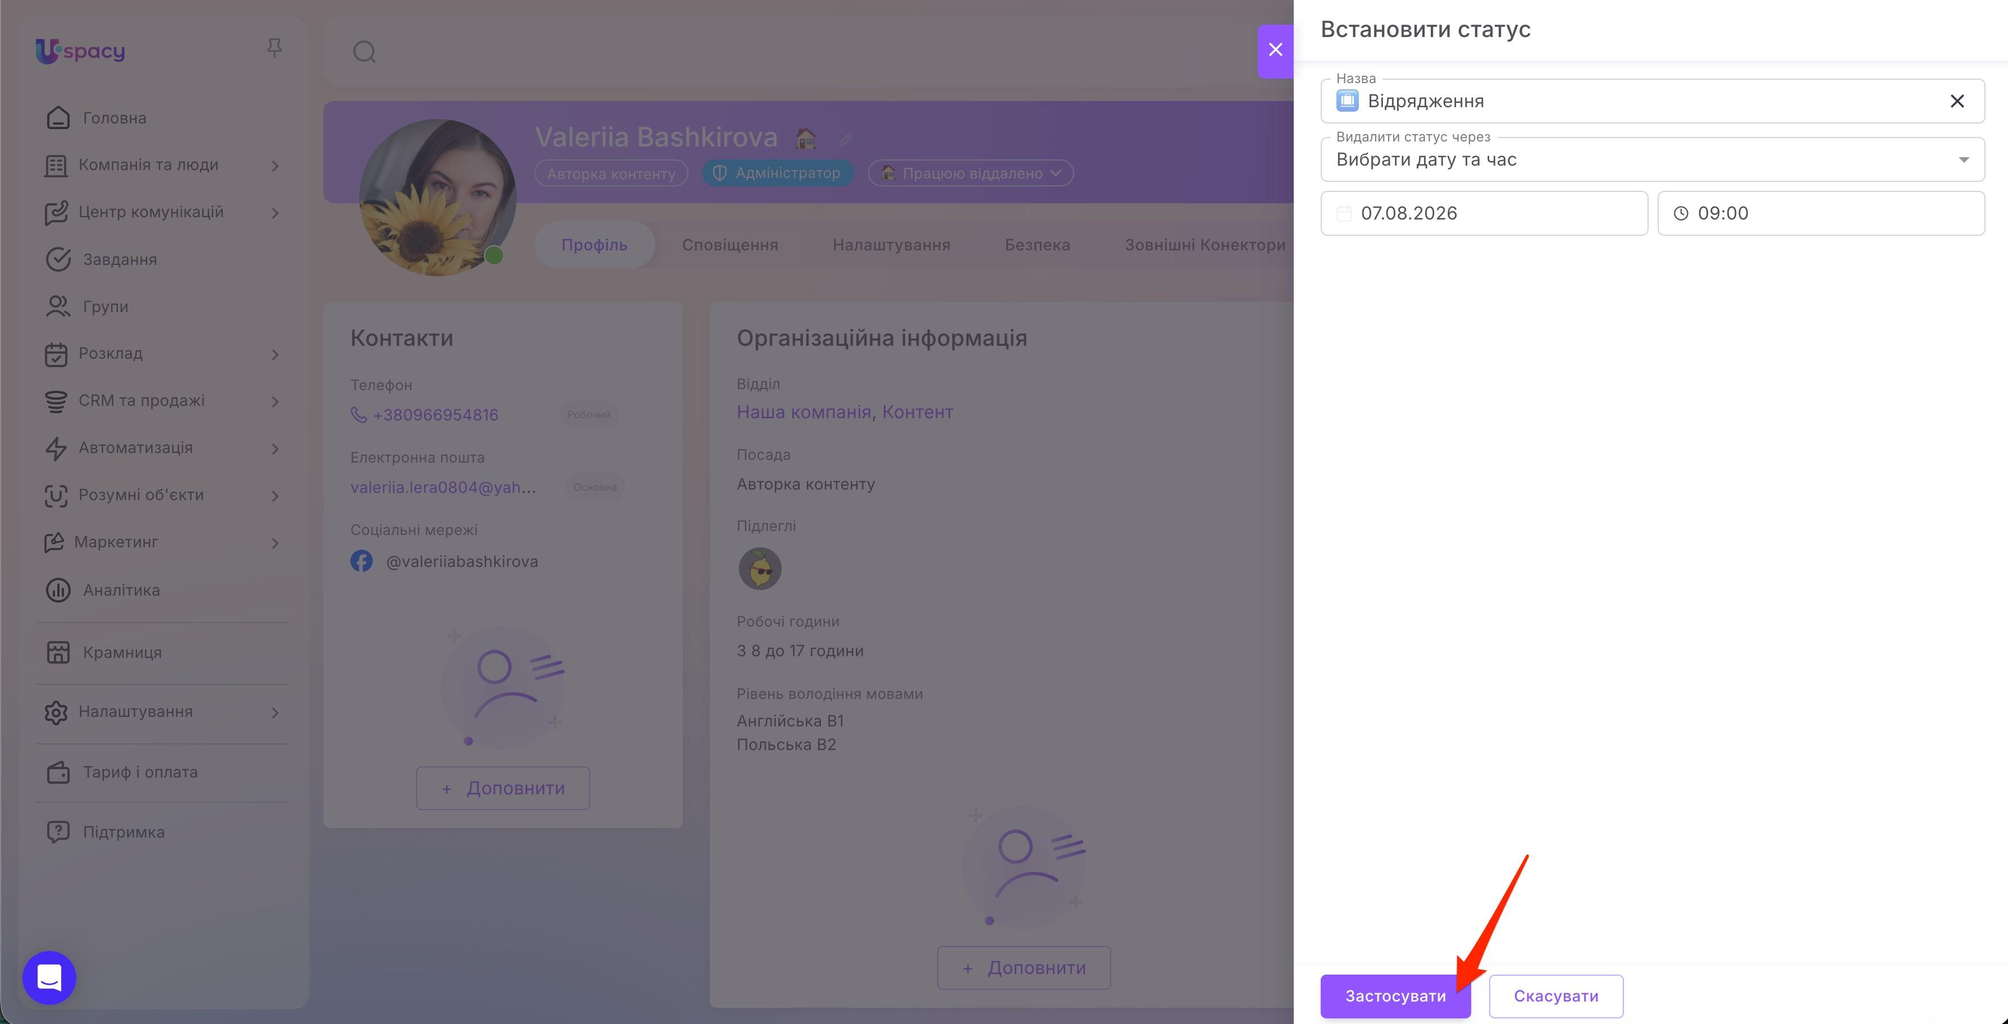The height and width of the screenshot is (1024, 2008).
Task: Click the Автоматизація lightning icon
Action: [56, 449]
